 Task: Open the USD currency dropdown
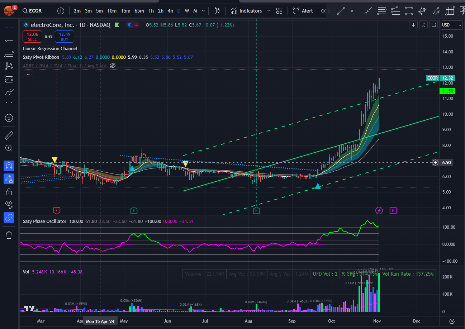click(451, 25)
